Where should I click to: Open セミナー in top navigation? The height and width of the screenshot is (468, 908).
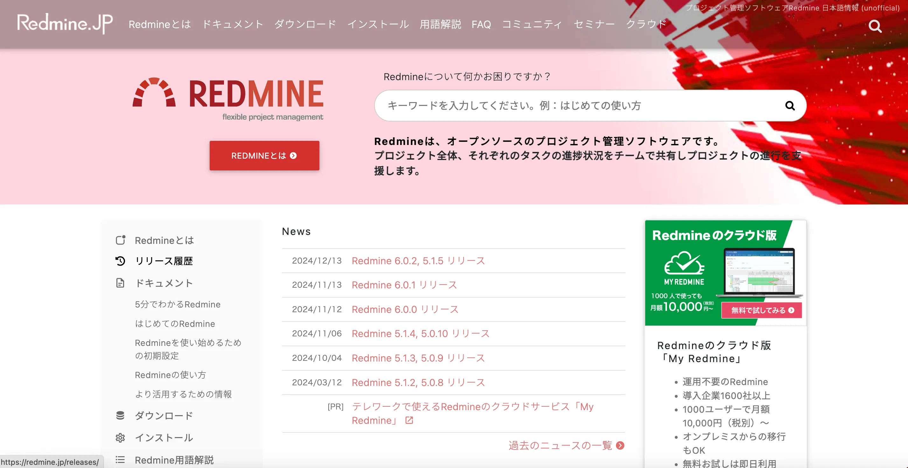point(594,24)
